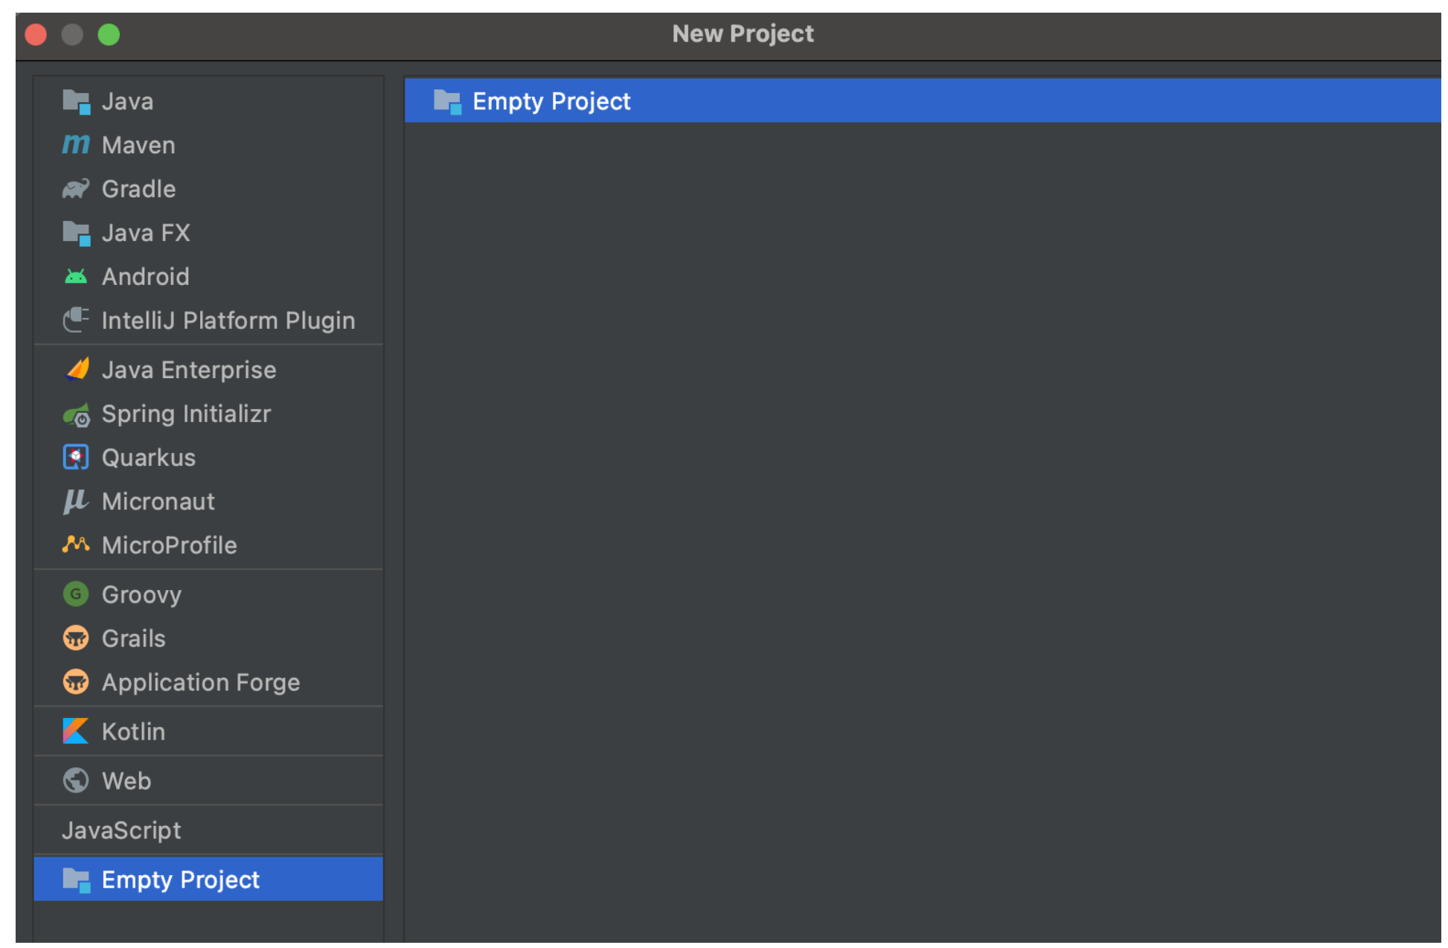Select Web label in sidebar
The height and width of the screenshot is (948, 1448).
(x=126, y=781)
